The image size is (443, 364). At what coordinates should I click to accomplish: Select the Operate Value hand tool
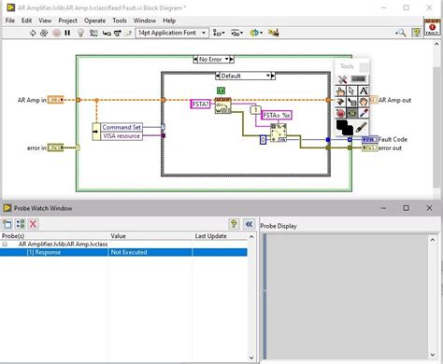pyautogui.click(x=340, y=91)
